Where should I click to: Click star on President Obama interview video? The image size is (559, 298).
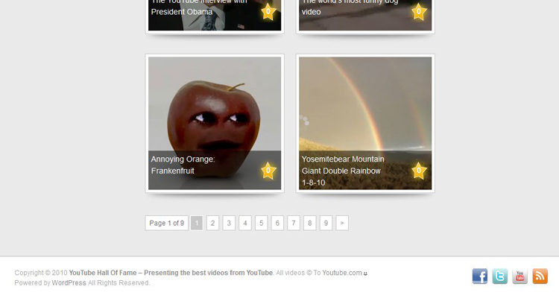[268, 12]
